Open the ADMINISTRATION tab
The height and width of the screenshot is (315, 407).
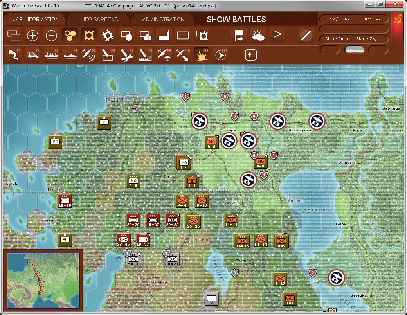(x=163, y=19)
